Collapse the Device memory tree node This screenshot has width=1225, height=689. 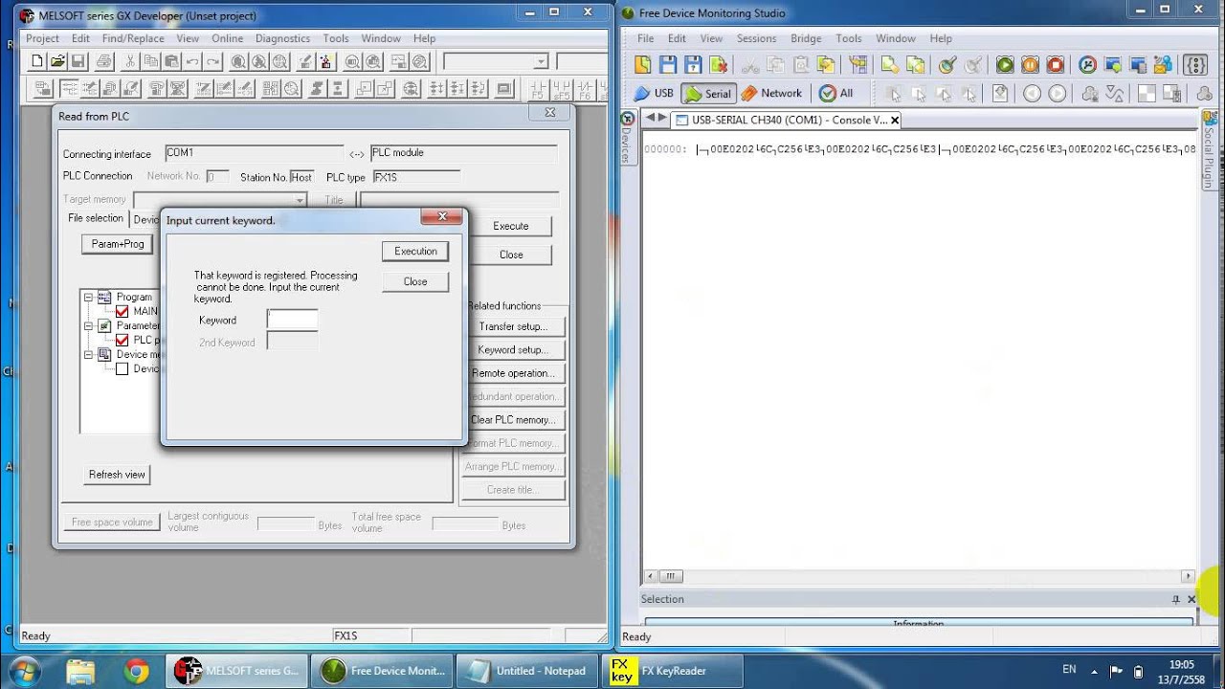(x=88, y=354)
